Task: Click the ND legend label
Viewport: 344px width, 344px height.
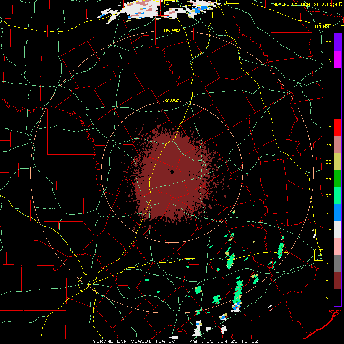Action: pyautogui.click(x=328, y=297)
